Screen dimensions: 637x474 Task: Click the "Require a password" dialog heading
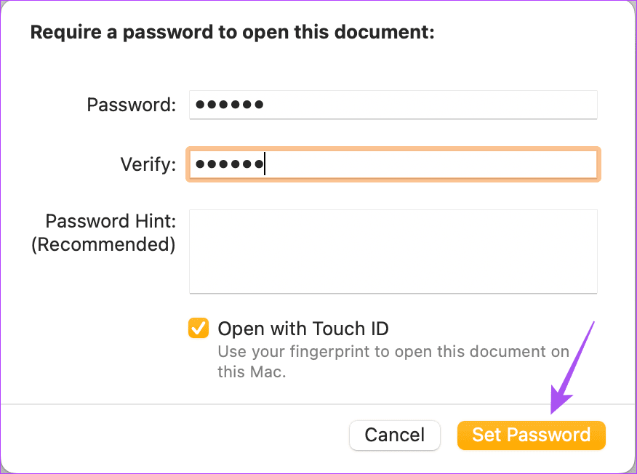coord(232,33)
